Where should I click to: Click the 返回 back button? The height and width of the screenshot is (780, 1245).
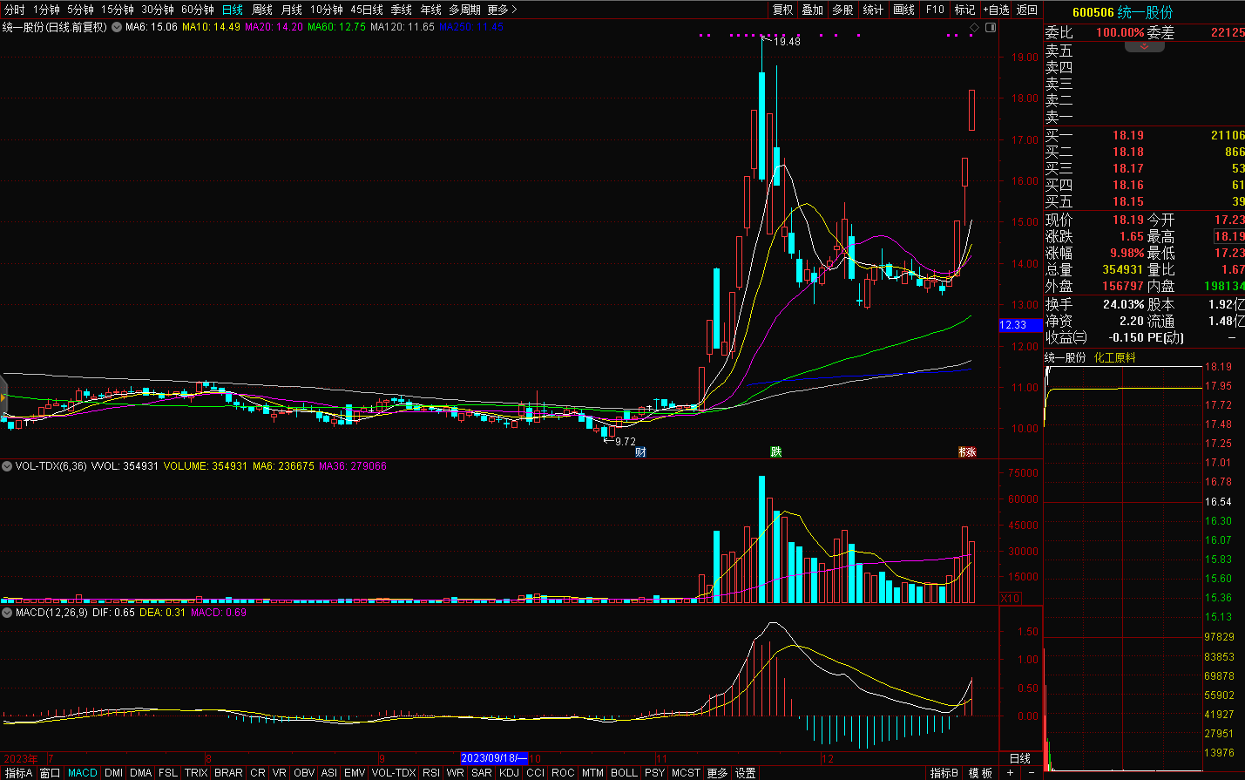[1027, 10]
